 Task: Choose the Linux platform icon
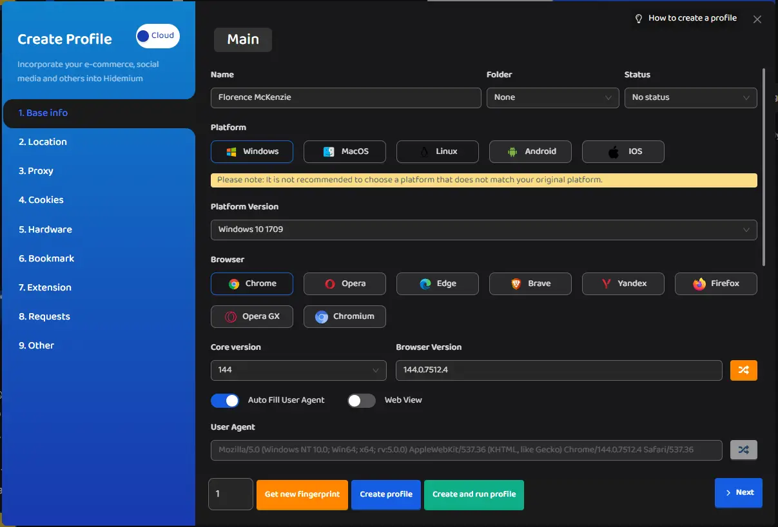(x=438, y=151)
